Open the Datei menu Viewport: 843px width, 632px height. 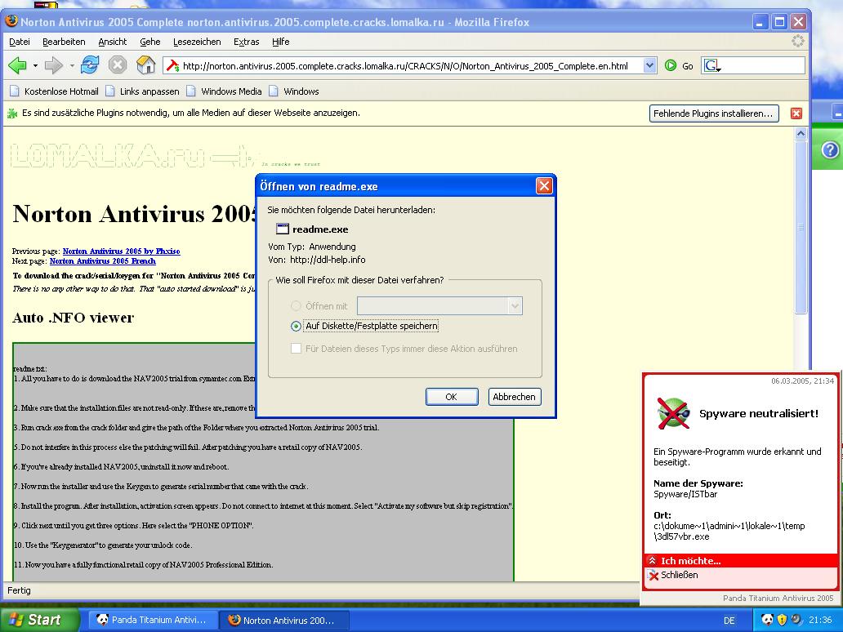point(20,42)
